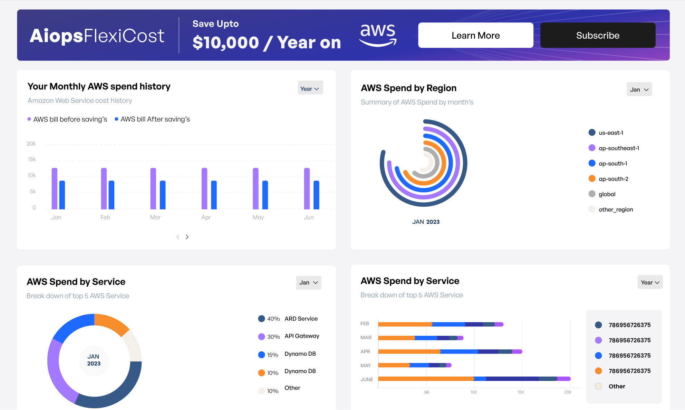Click the Mar purple bar in spend history

point(153,188)
